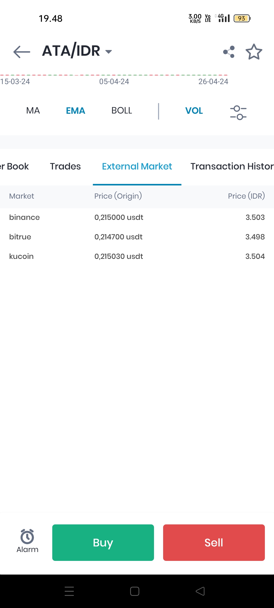Switch to the Trades tab

point(65,166)
